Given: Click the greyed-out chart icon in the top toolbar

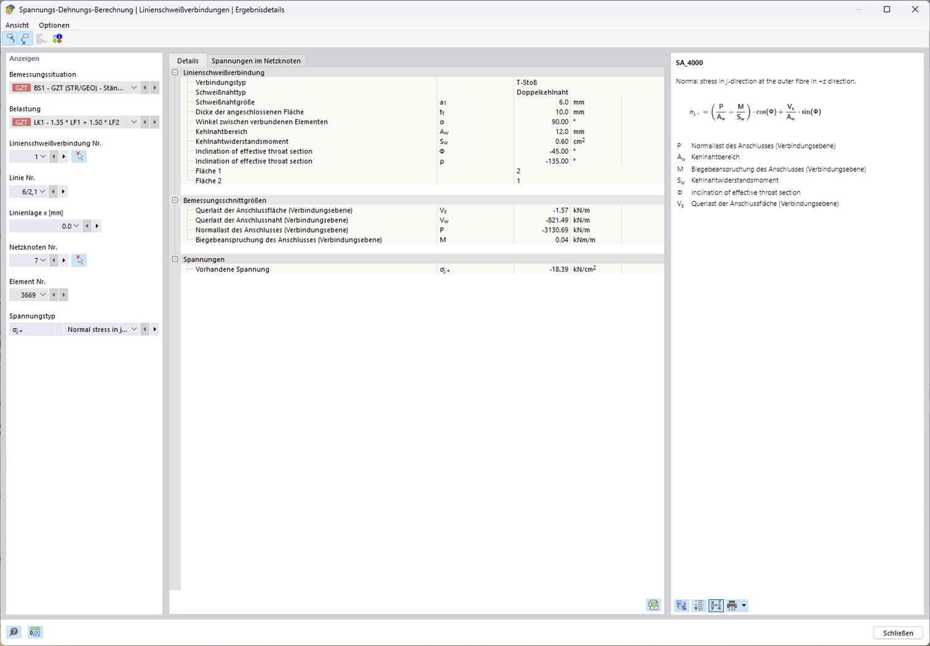Looking at the screenshot, I should (41, 39).
